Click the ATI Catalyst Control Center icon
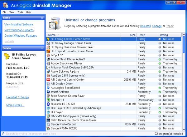Image resolution: width=187 pixels, height=137 pixels. 48,80
